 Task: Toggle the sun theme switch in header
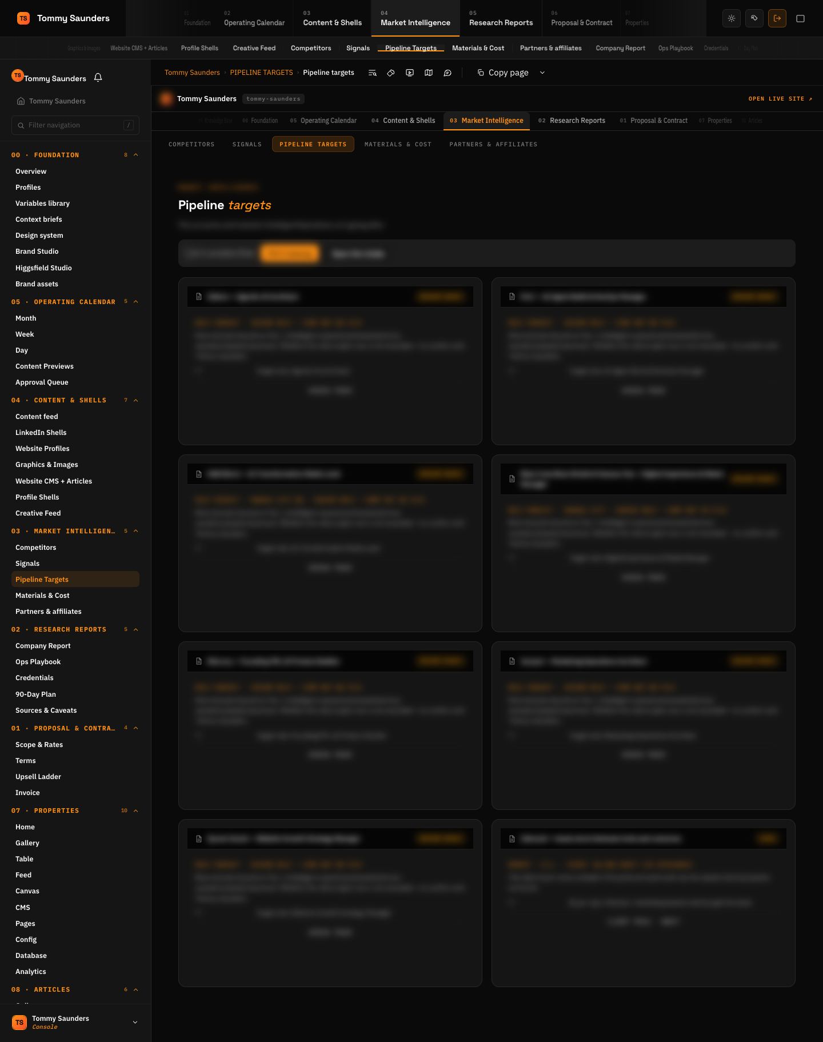tap(732, 18)
